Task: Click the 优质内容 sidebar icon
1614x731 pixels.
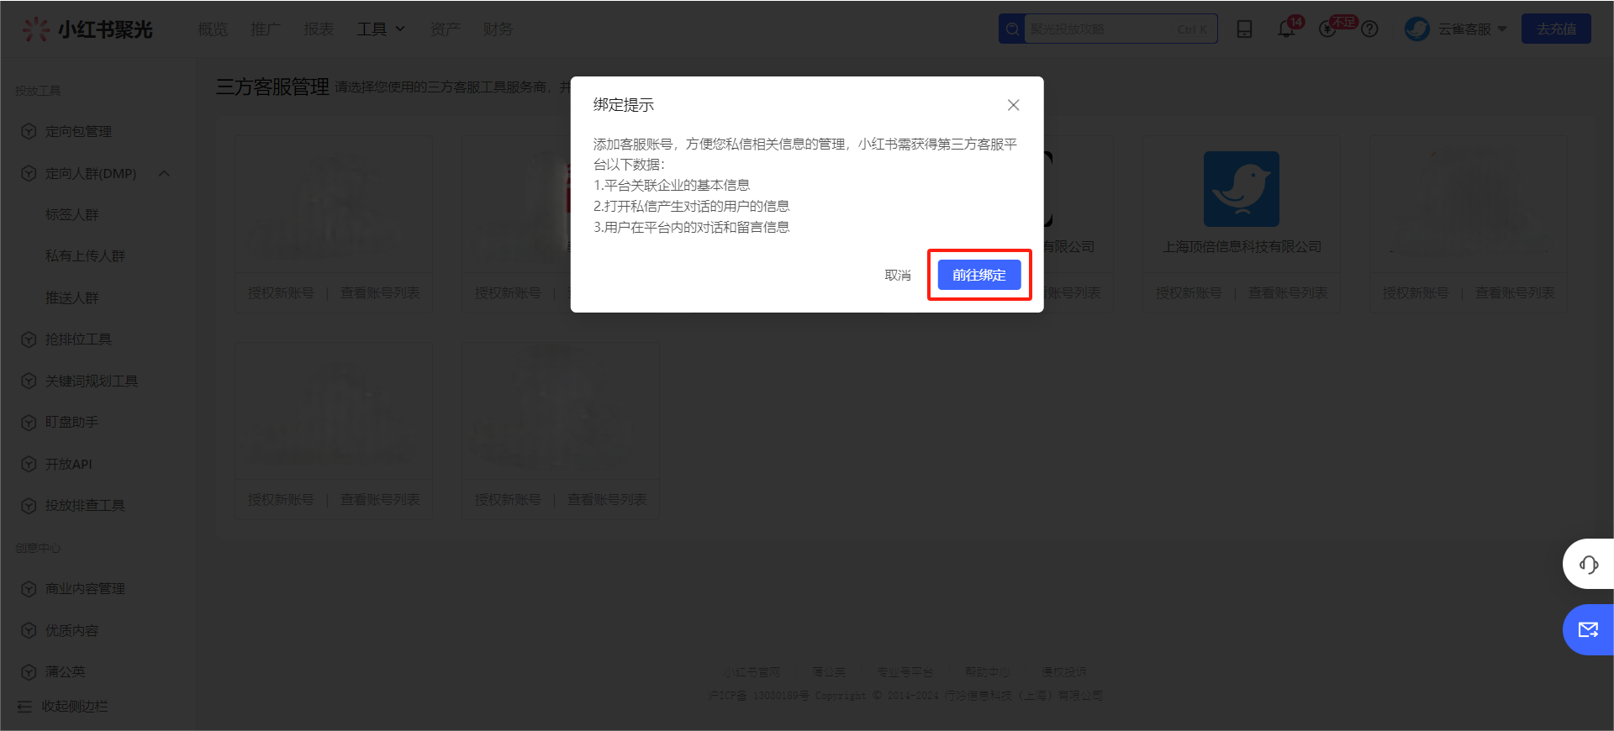Action: click(x=29, y=630)
